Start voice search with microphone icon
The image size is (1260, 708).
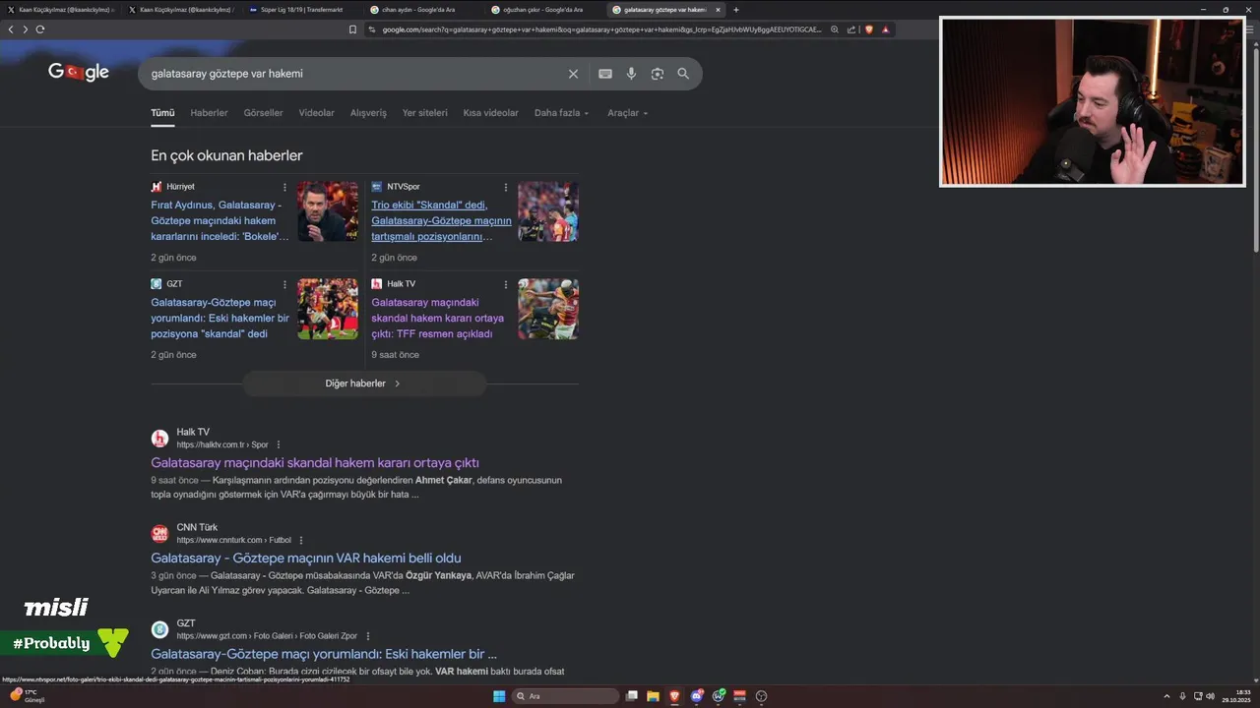click(x=631, y=74)
